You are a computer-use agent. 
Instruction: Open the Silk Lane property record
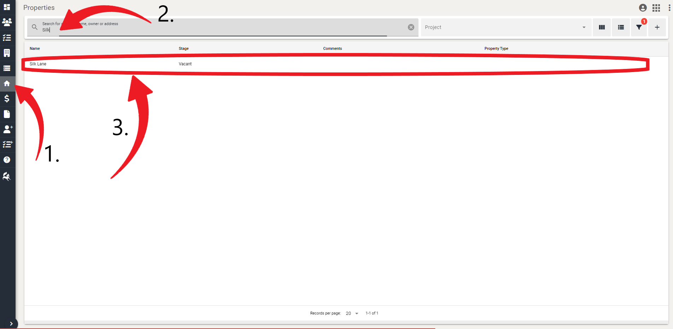tap(38, 64)
